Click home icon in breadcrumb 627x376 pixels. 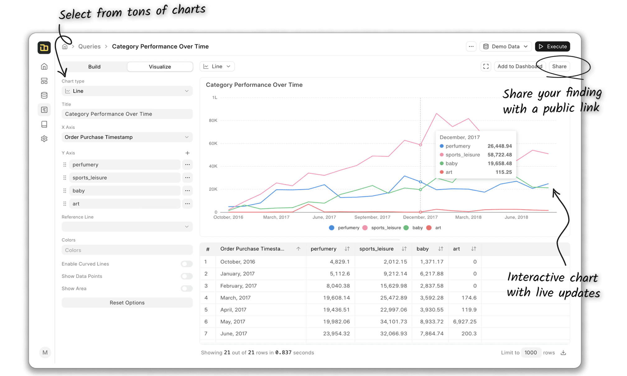click(65, 47)
